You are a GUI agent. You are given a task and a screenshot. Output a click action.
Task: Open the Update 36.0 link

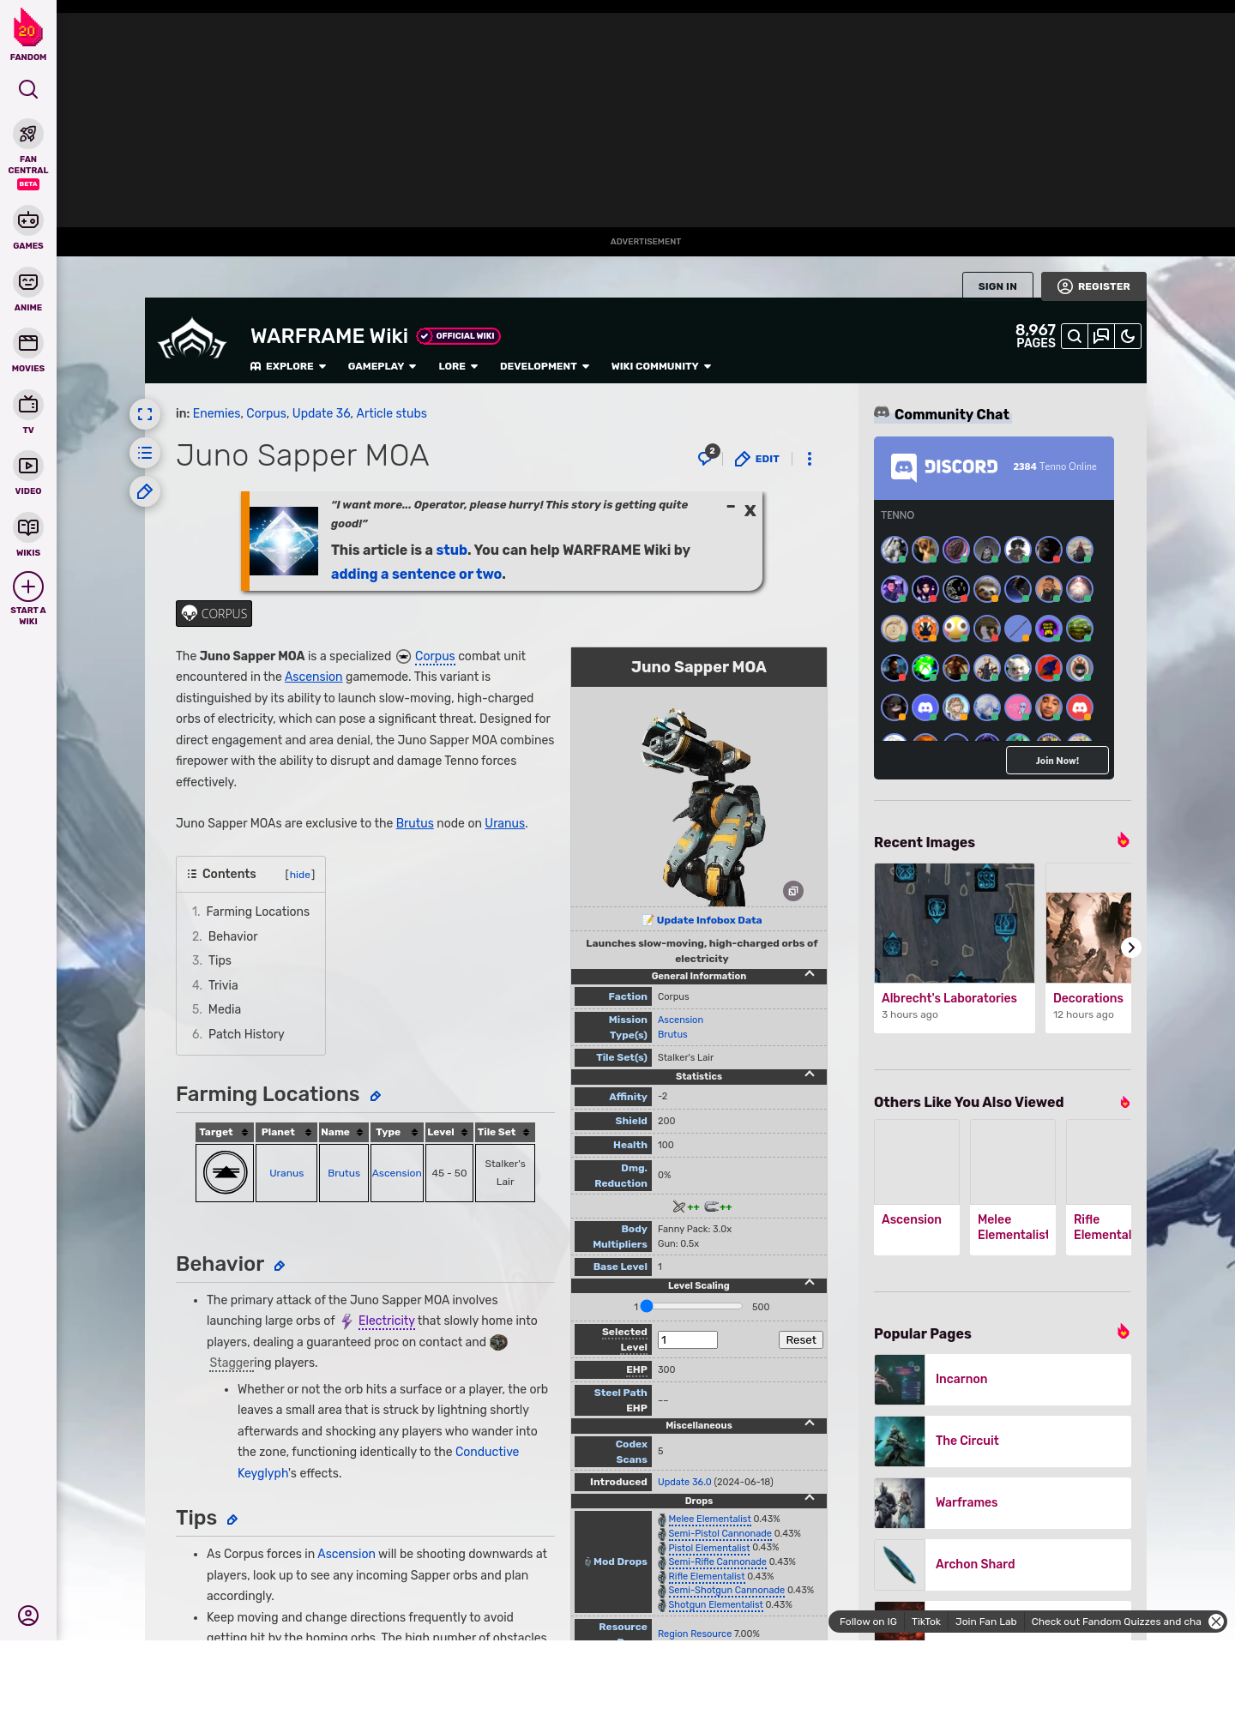tap(684, 1482)
